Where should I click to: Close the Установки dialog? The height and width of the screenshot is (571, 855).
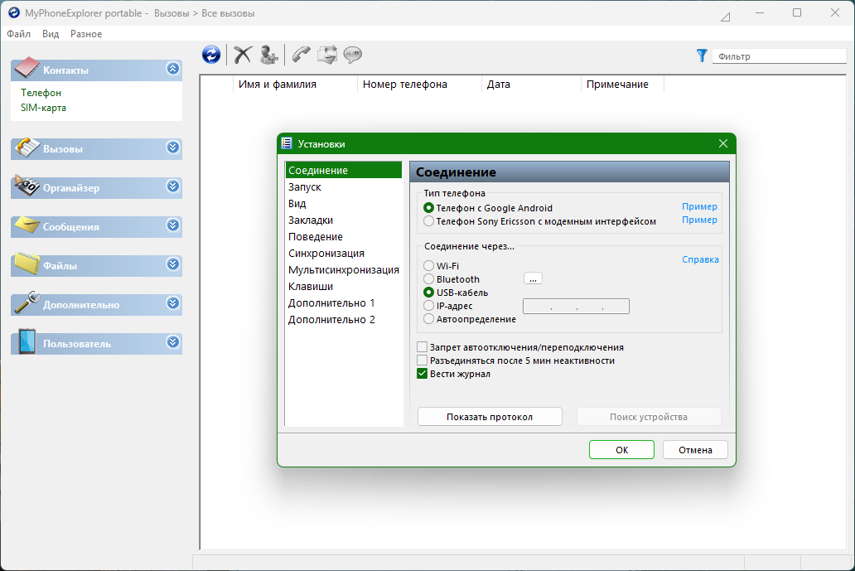tap(723, 143)
